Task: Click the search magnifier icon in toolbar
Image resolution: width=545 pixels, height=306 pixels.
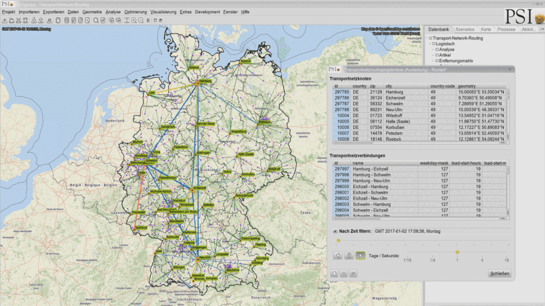Action: click(x=96, y=21)
